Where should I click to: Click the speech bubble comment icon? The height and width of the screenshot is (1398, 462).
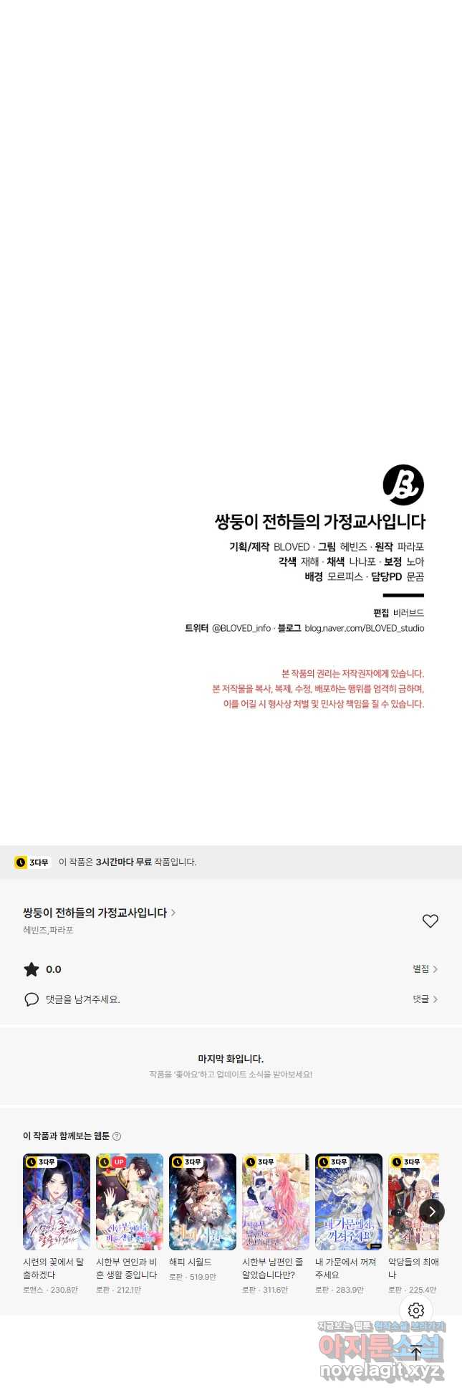click(x=32, y=999)
